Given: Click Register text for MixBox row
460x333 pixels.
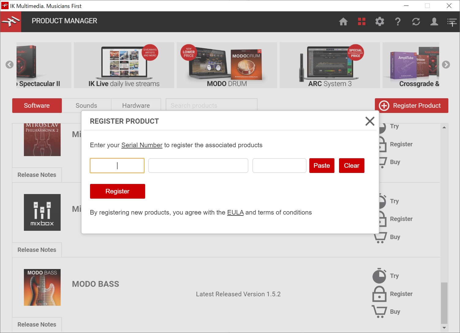Looking at the screenshot, I should [401, 219].
